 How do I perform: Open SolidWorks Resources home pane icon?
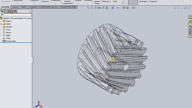coord(190,17)
